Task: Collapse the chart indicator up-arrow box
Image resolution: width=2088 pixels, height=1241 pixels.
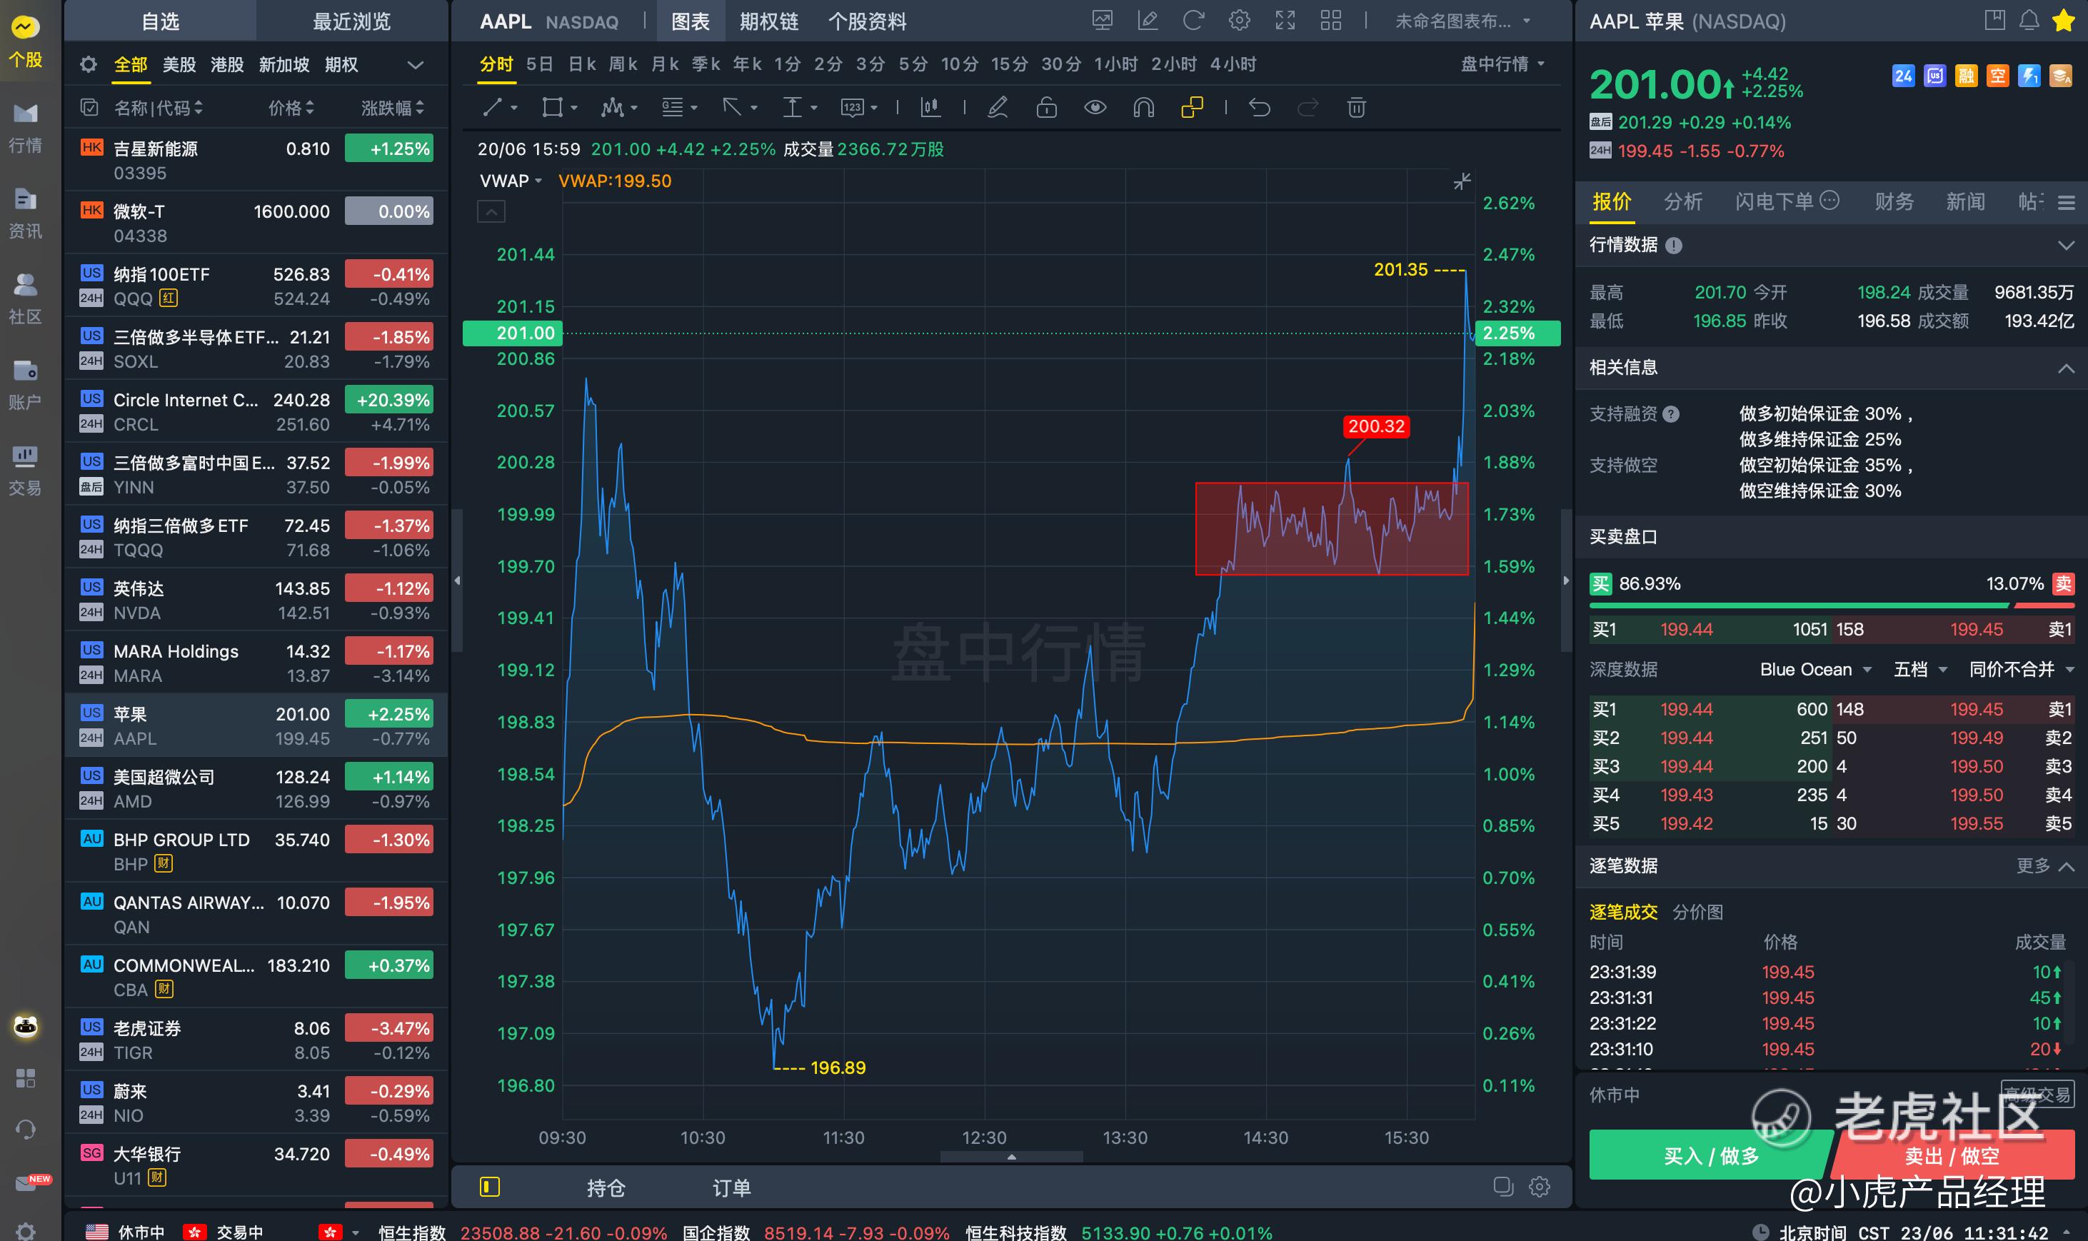Action: tap(491, 211)
